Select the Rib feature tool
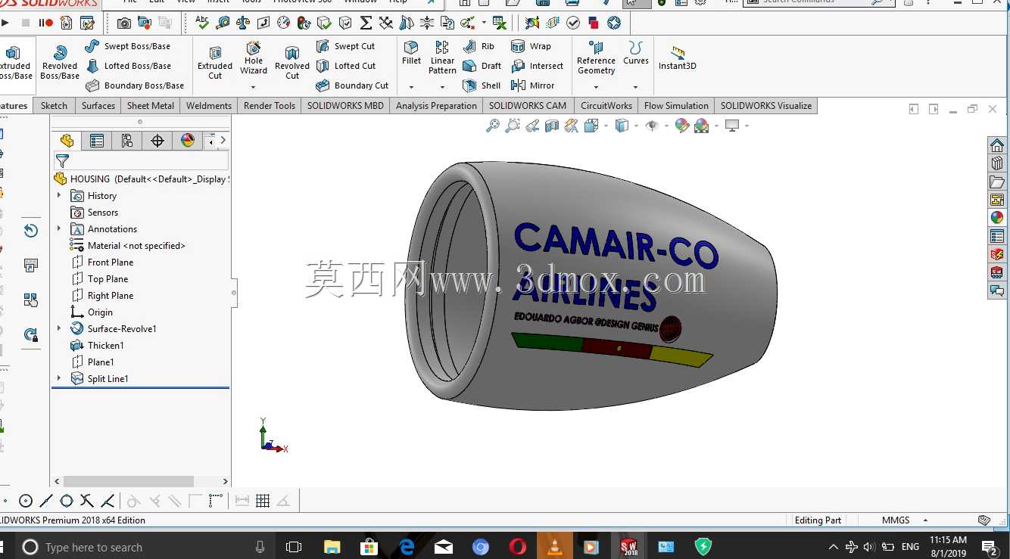Image resolution: width=1010 pixels, height=559 pixels. tap(479, 46)
